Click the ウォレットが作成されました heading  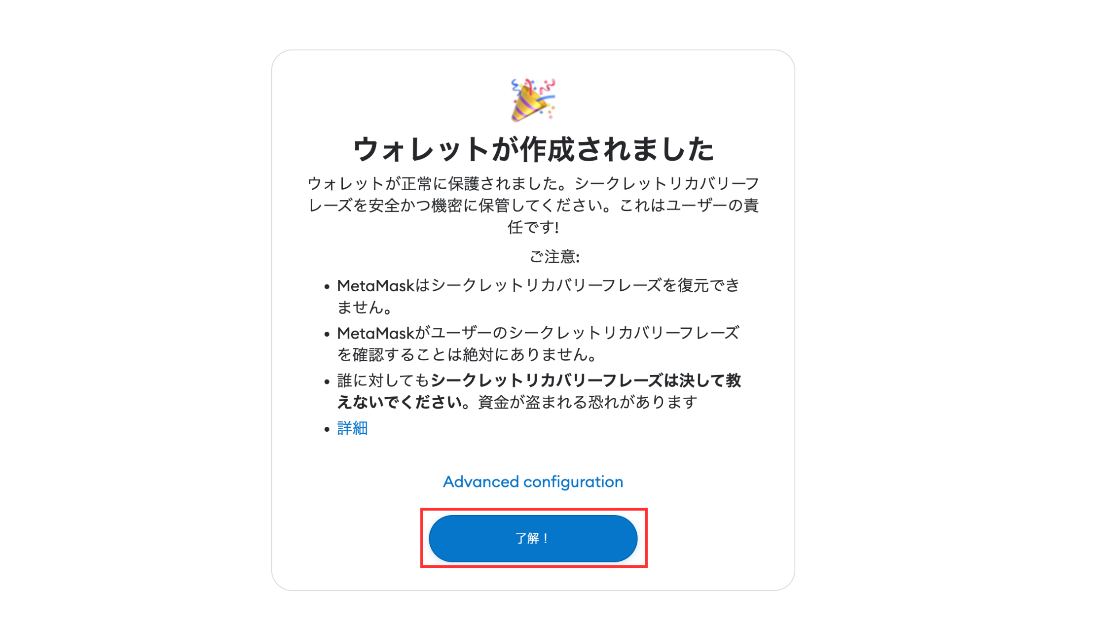pos(533,149)
